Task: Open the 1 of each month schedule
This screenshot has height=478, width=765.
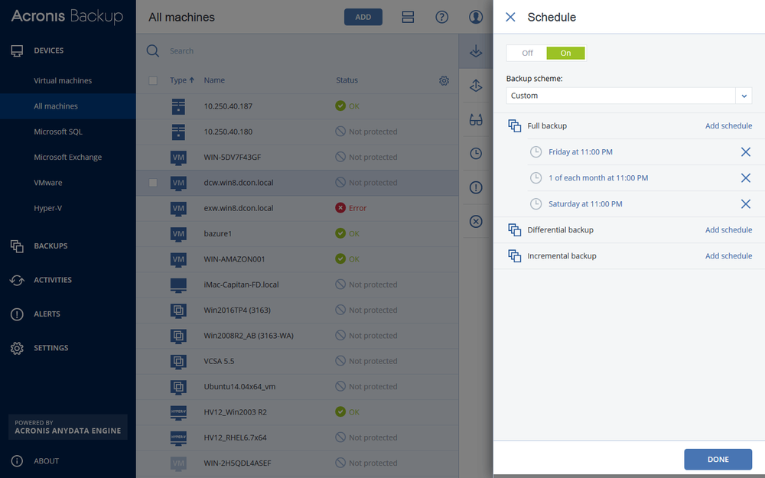Action: pos(598,178)
